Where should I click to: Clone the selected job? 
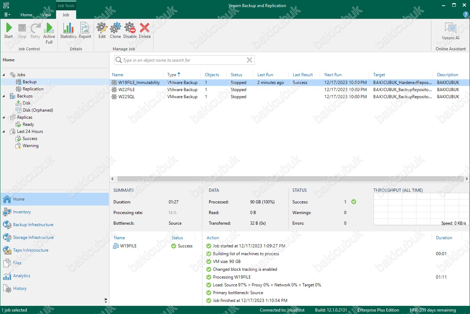[x=116, y=30]
